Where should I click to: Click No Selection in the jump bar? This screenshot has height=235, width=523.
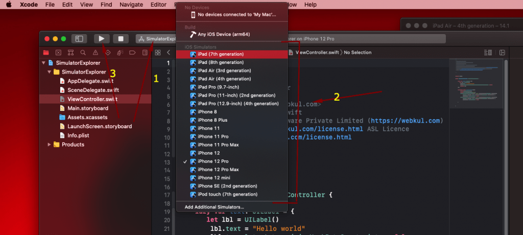[x=358, y=53]
